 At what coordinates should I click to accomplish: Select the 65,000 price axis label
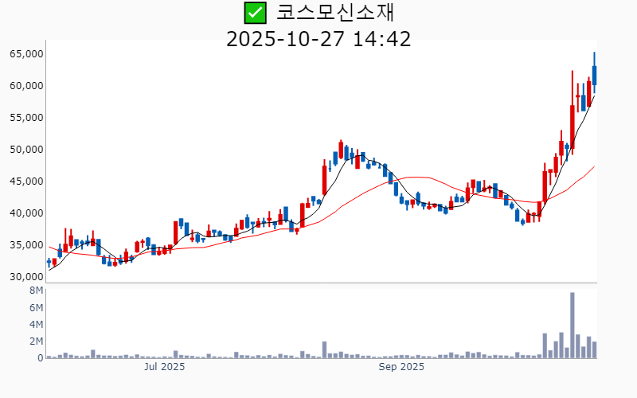coord(25,54)
